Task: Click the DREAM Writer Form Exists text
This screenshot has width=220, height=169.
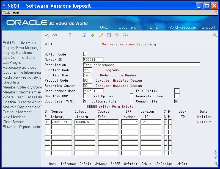Action: pos(110,107)
